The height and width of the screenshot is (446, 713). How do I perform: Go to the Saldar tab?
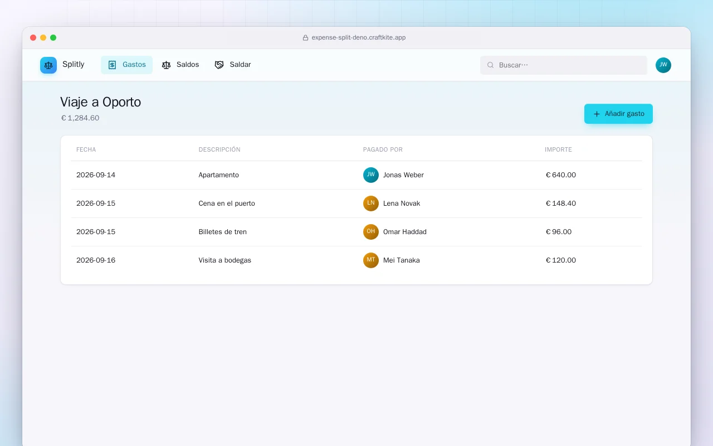pyautogui.click(x=233, y=65)
